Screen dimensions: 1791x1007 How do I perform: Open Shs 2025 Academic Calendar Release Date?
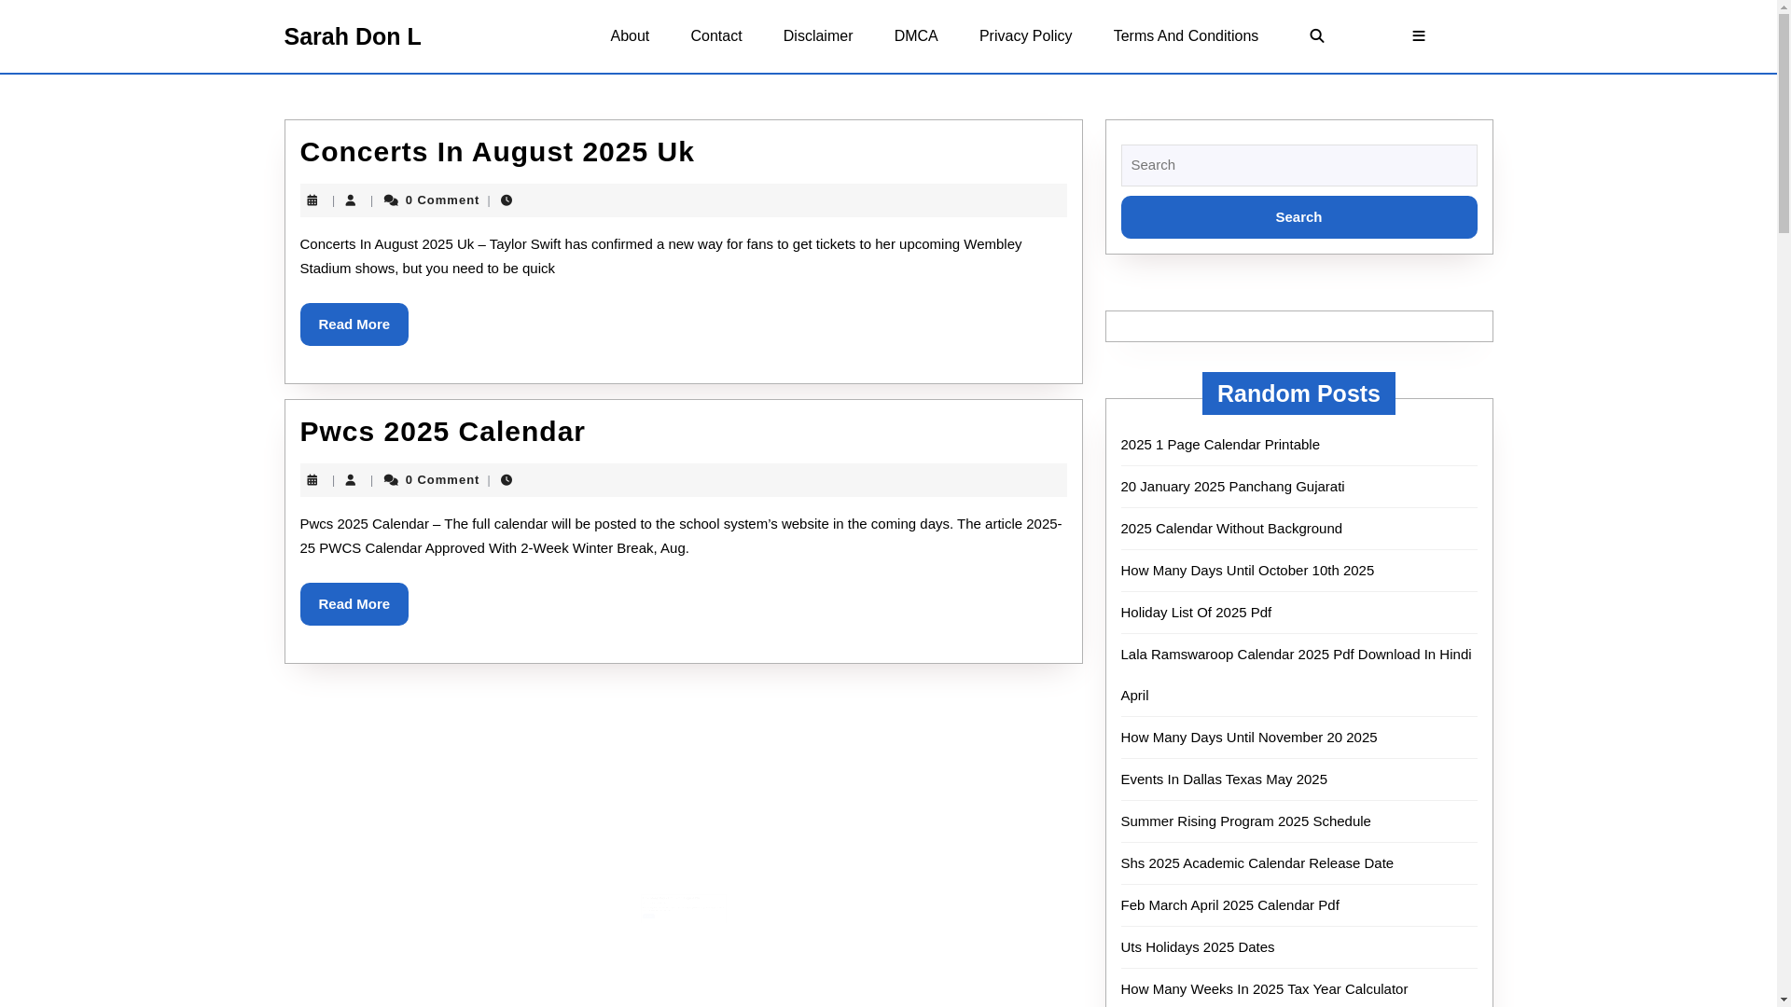[1257, 863]
